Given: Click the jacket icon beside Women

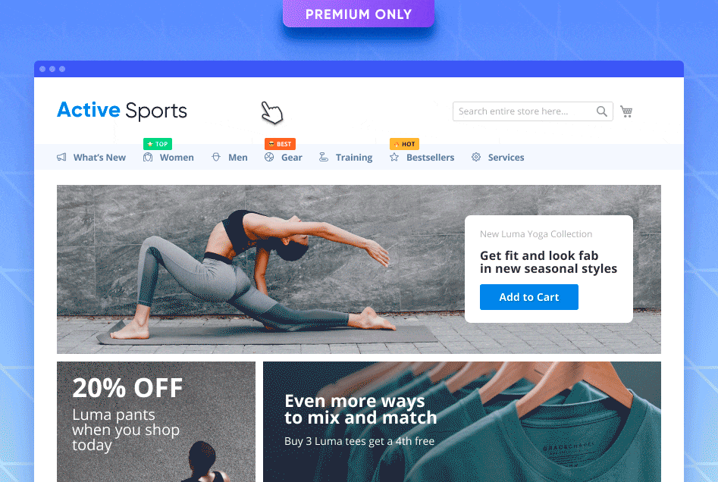Looking at the screenshot, I should point(147,157).
